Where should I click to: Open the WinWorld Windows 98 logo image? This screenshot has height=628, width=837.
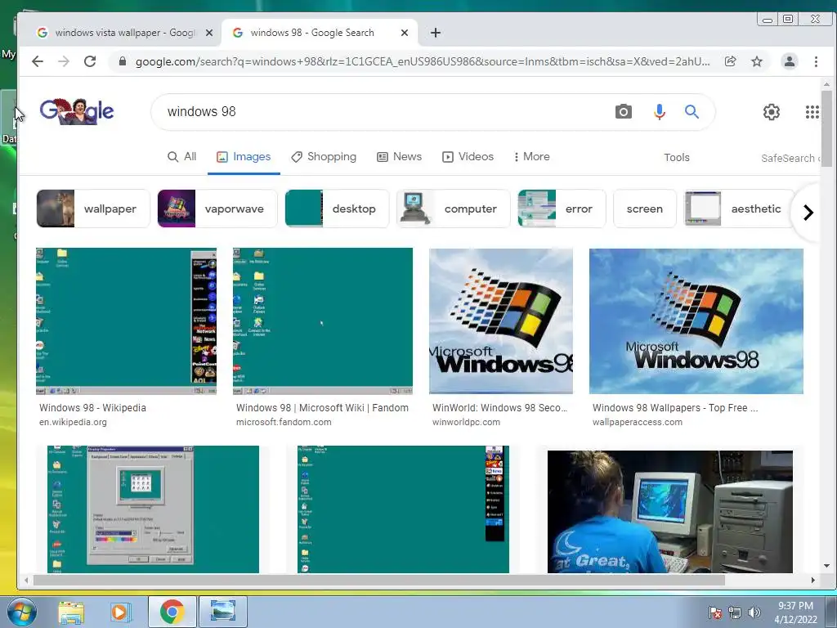(x=501, y=321)
